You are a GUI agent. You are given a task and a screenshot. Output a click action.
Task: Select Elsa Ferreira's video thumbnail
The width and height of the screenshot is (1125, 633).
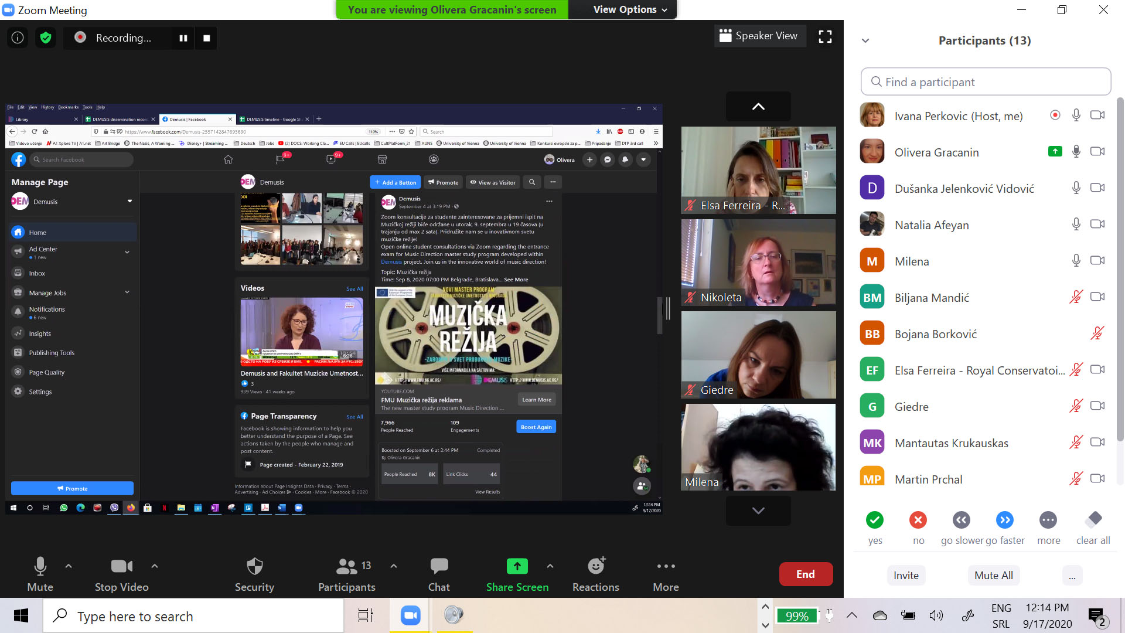(x=758, y=170)
